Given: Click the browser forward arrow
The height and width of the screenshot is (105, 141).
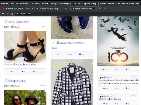Looking at the screenshot, I should [8, 14].
